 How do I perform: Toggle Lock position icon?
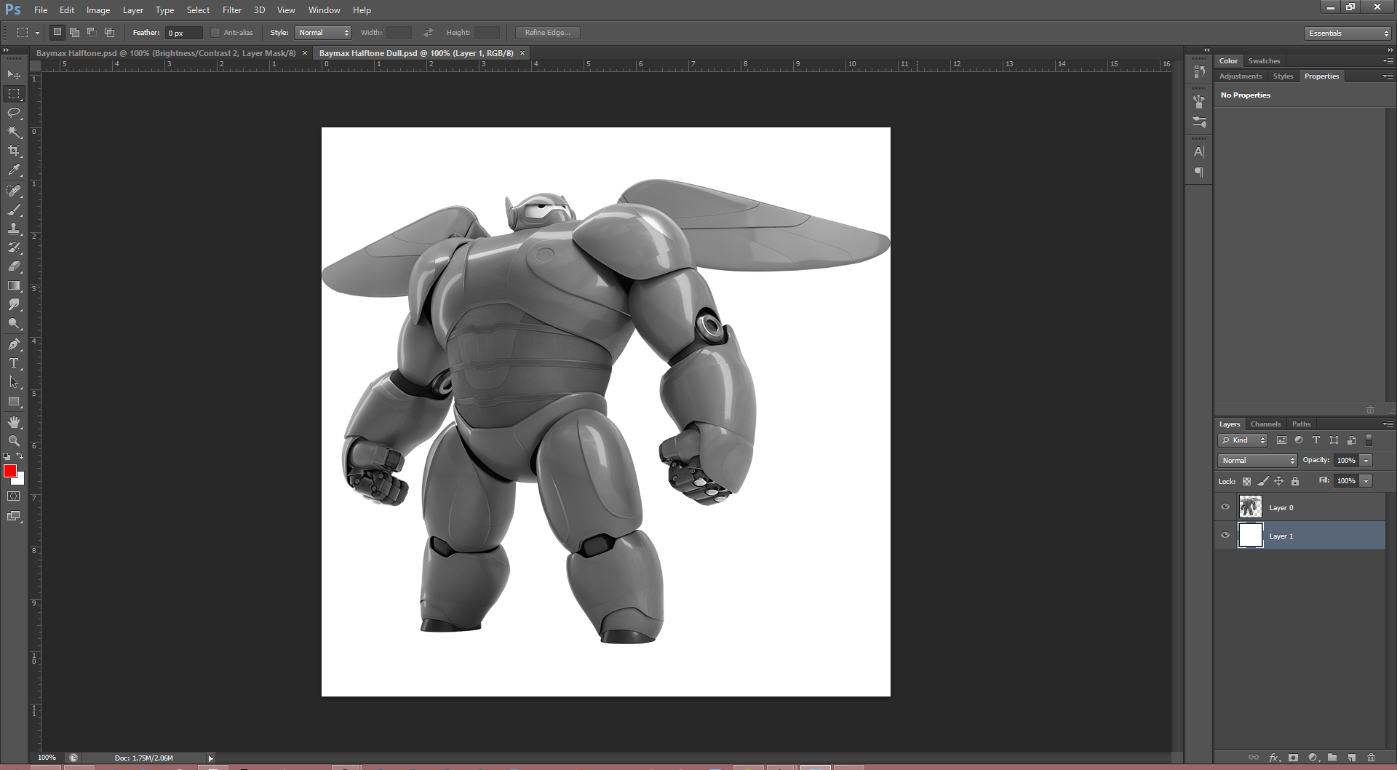pos(1279,481)
